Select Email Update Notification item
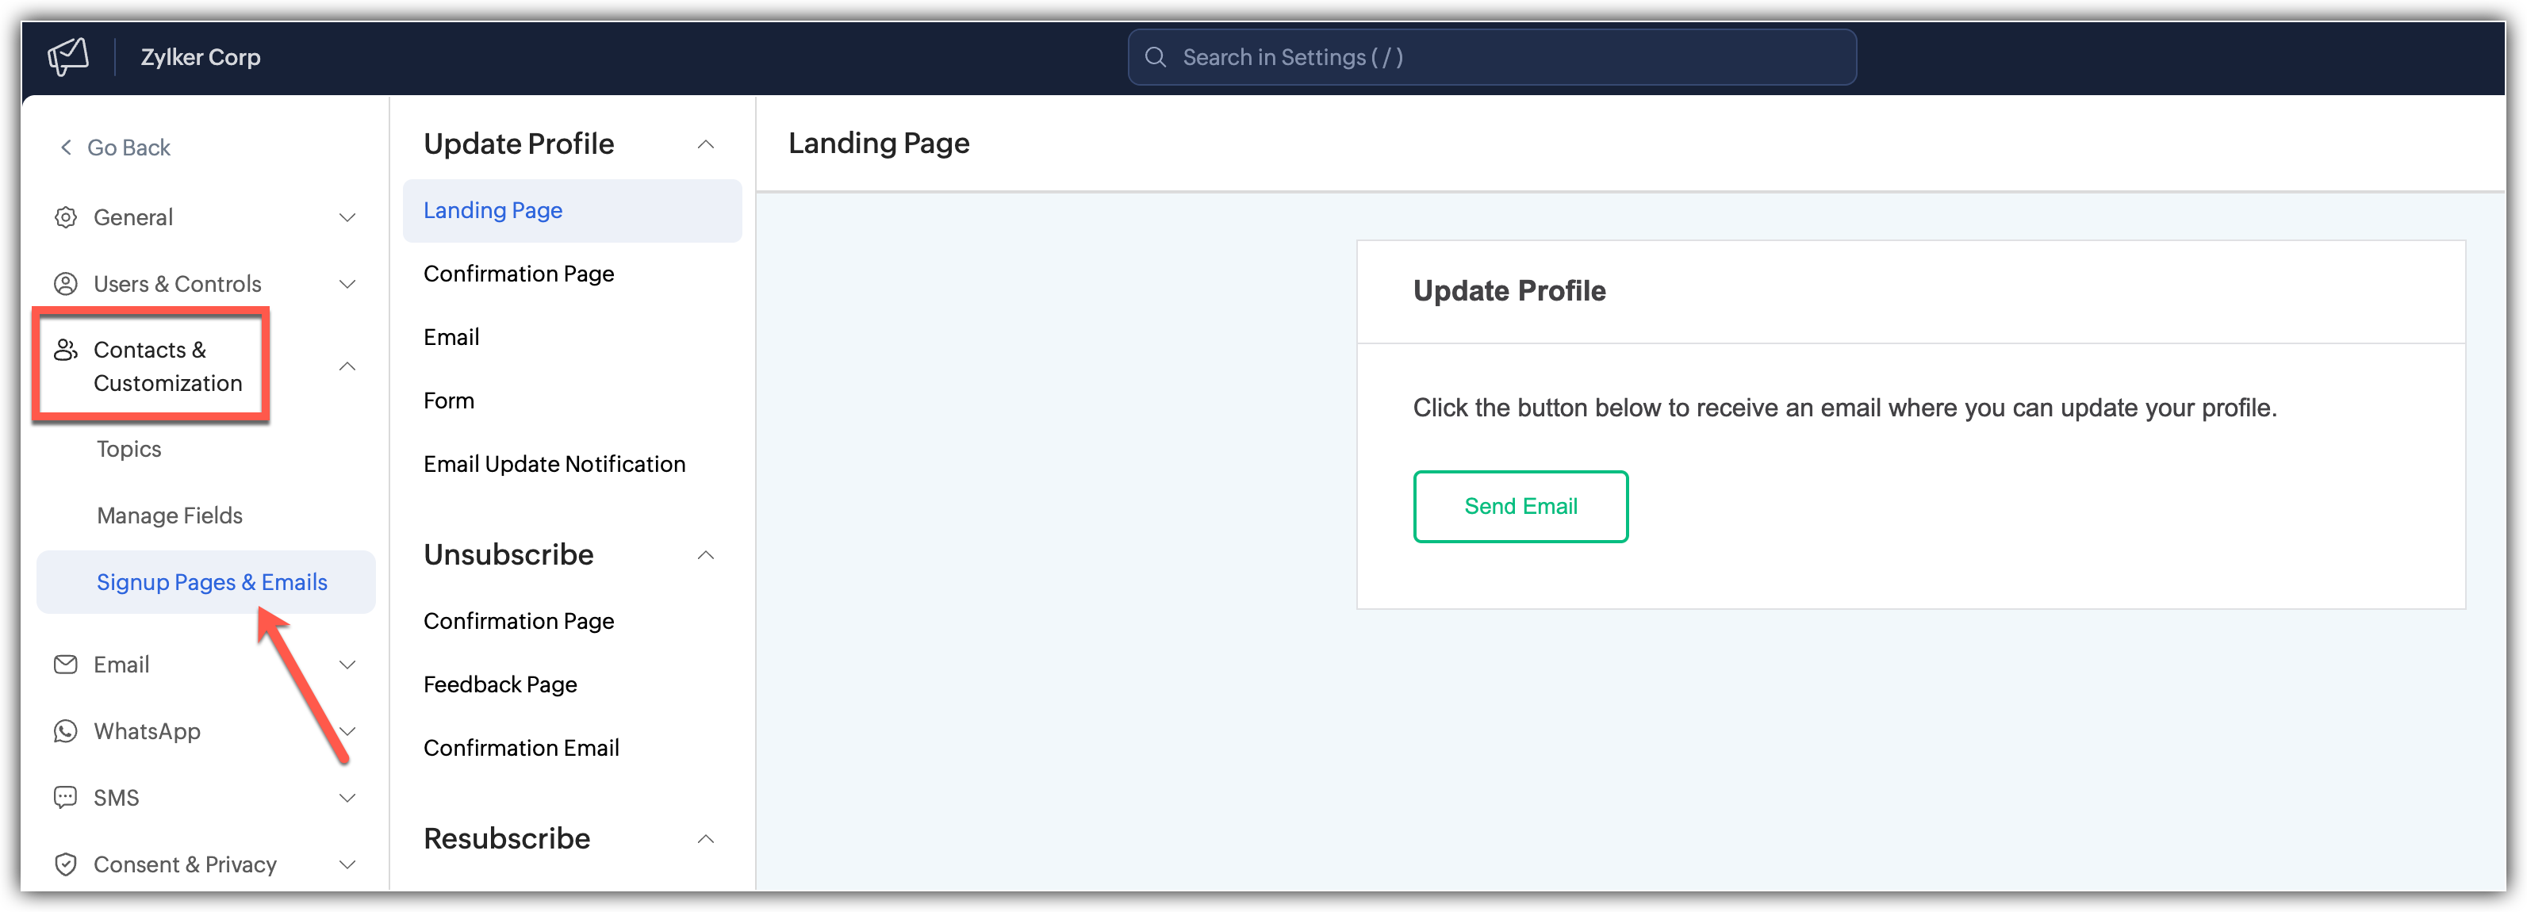This screenshot has height=912, width=2527. tap(554, 464)
